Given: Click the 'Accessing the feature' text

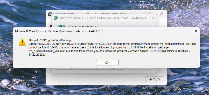Looking at the screenshot, I should pyautogui.click(x=82, y=27).
